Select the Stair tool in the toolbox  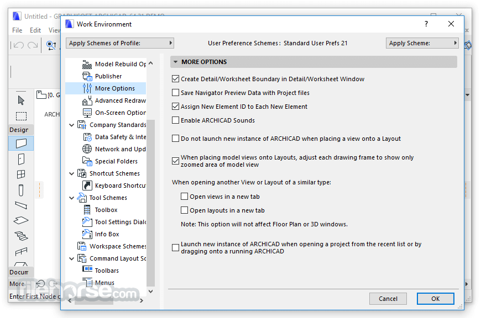click(21, 236)
